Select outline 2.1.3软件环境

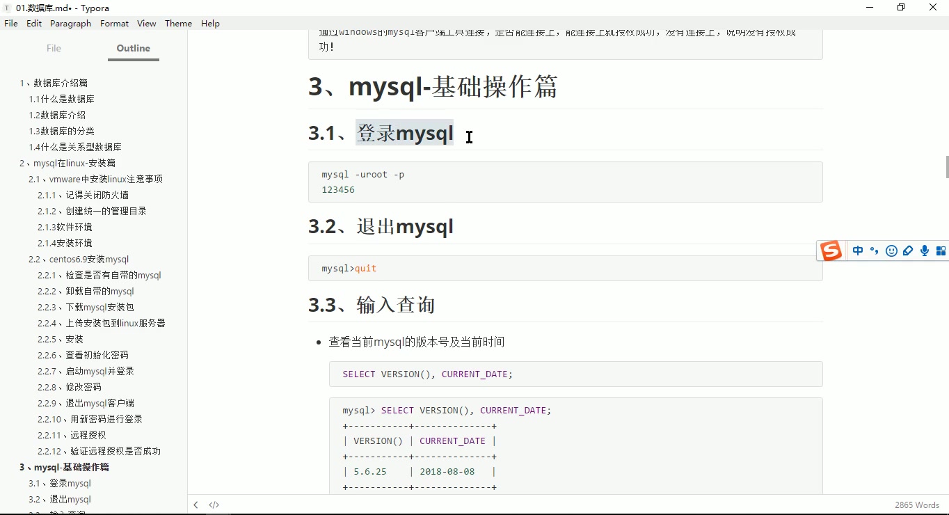[65, 227]
